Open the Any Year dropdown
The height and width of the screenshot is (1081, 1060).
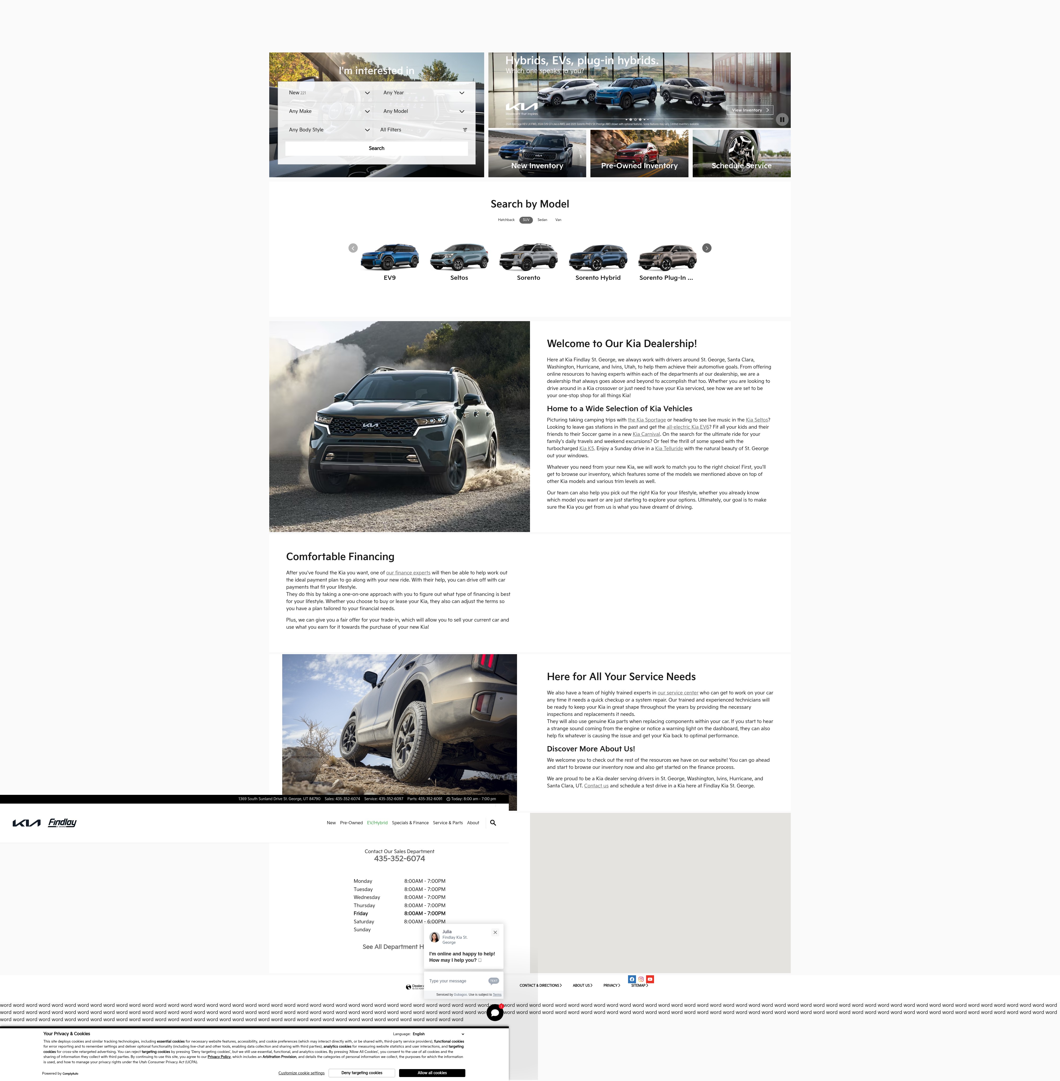pyautogui.click(x=423, y=93)
